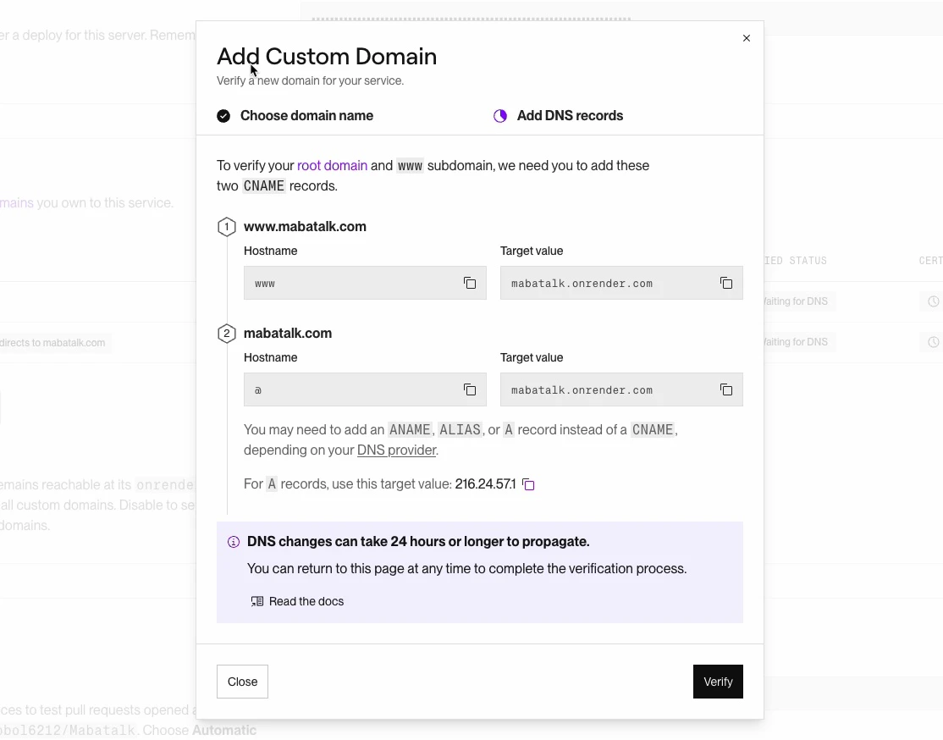
Task: Copy the www hostname value
Action: tap(470, 283)
